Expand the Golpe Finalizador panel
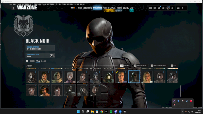The image size is (203, 114). pos(40,55)
